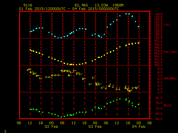Click the '3.0' wind speed tick value

click(160, 89)
